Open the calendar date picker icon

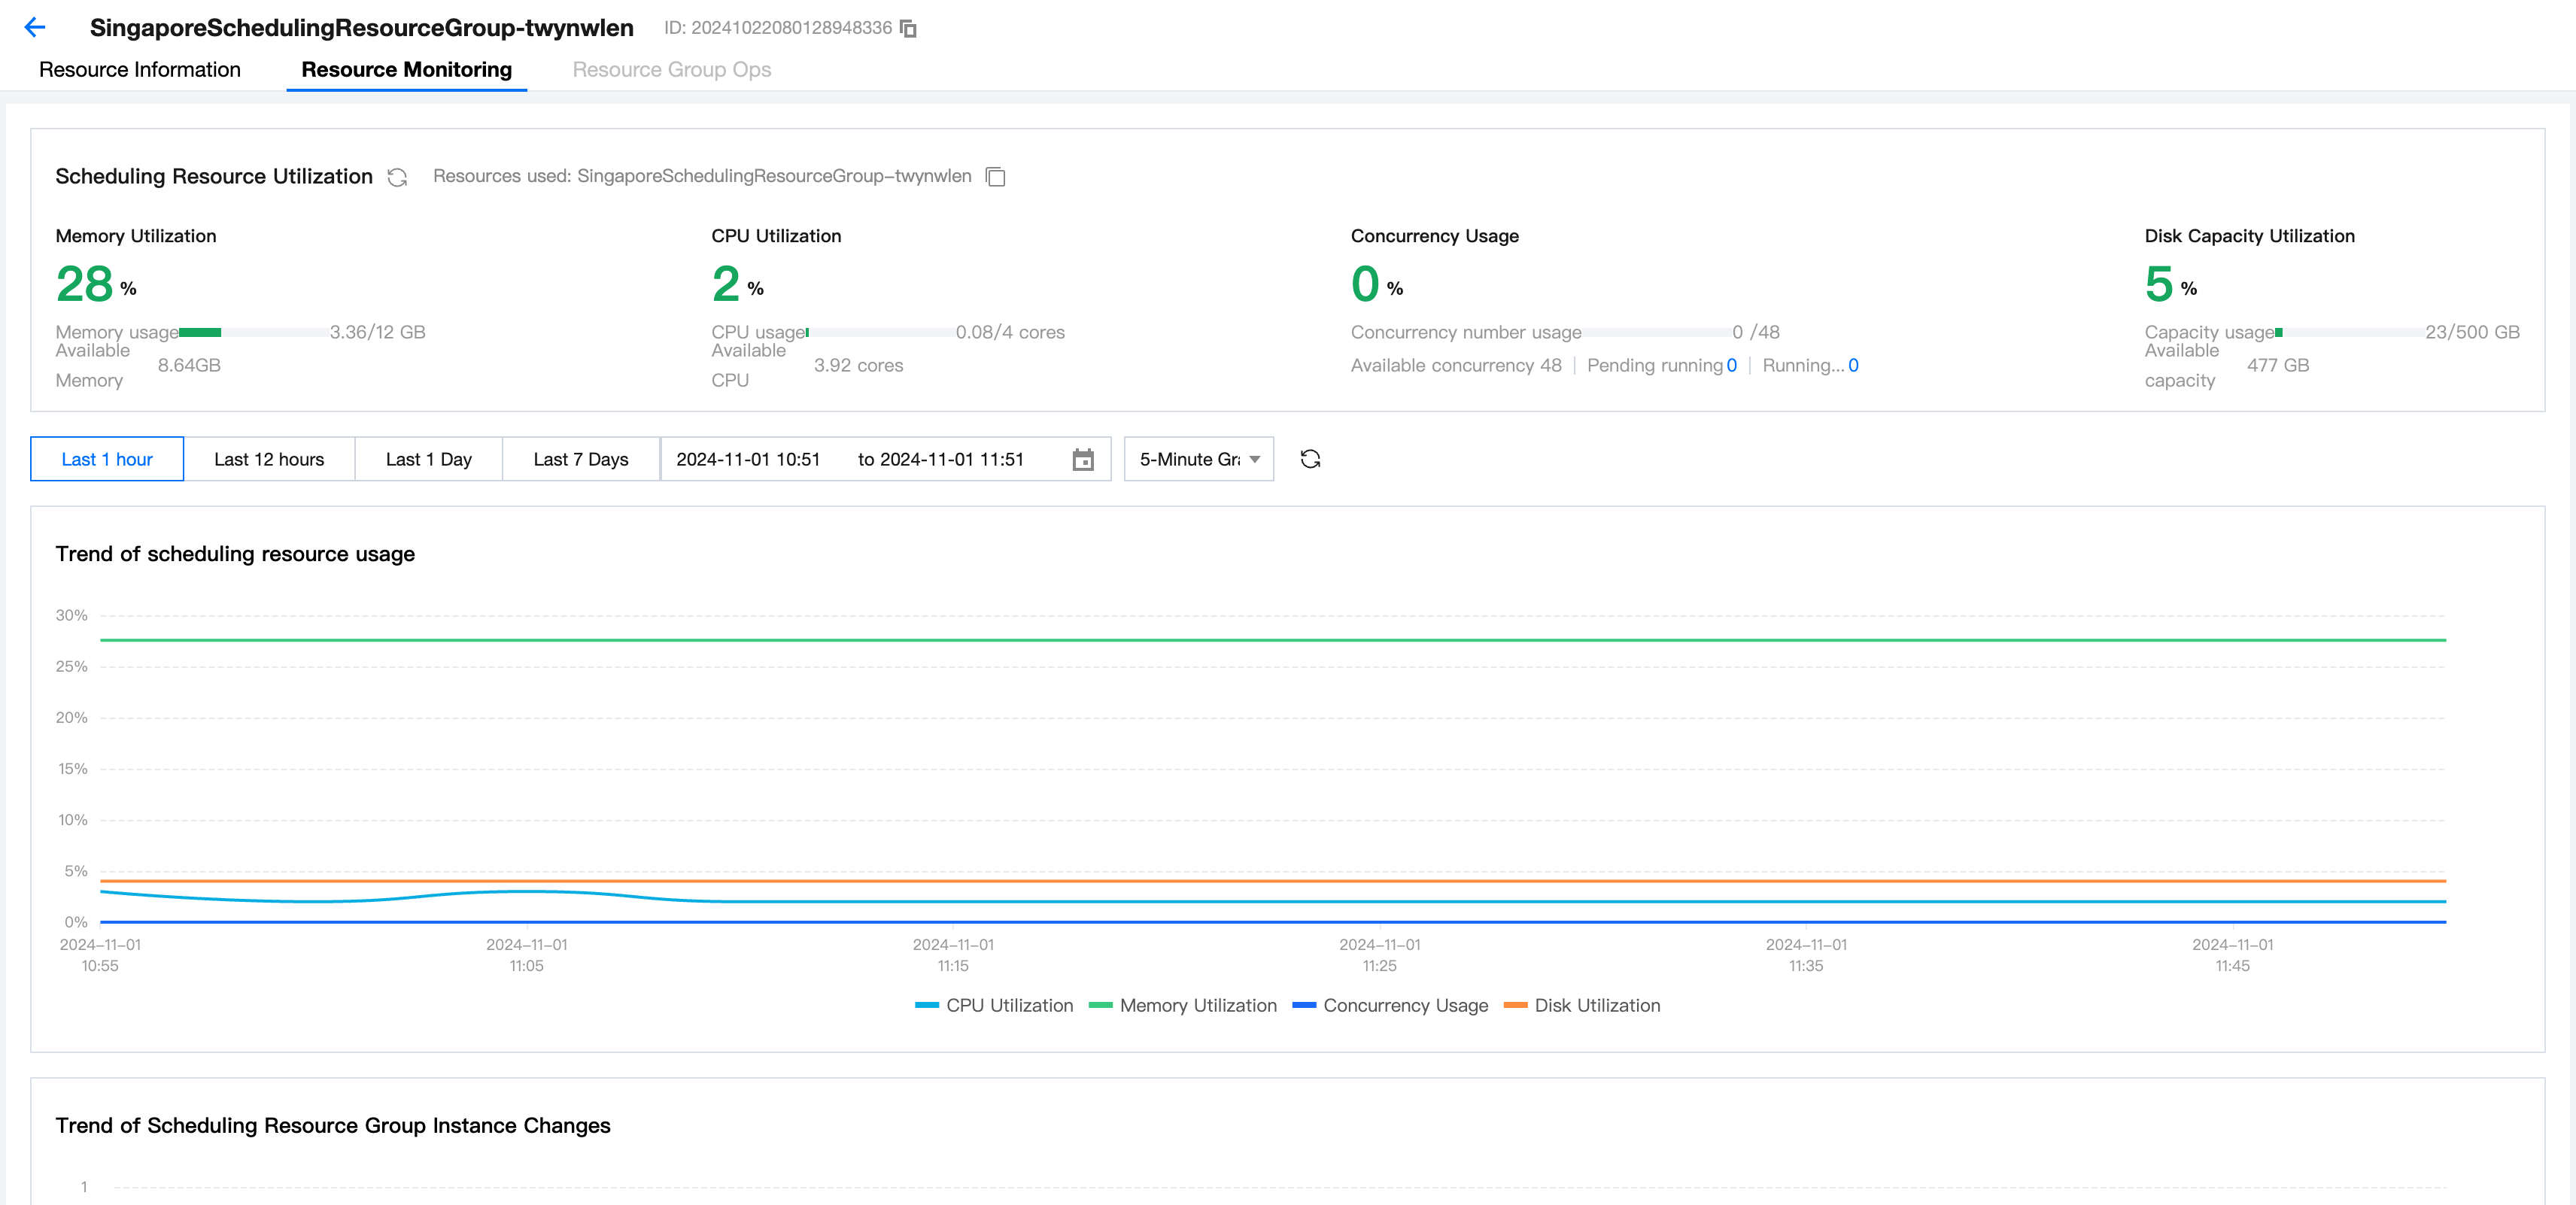[x=1082, y=459]
